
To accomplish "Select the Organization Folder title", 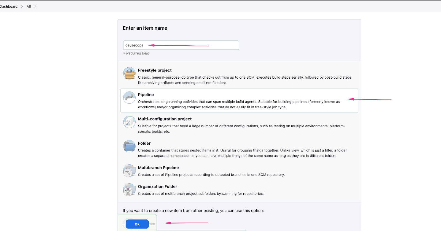I will click(x=157, y=187).
